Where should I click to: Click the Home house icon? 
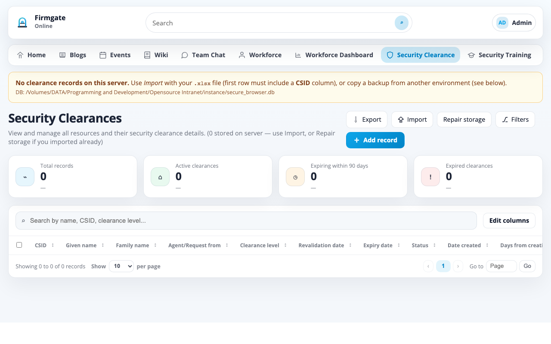point(20,55)
